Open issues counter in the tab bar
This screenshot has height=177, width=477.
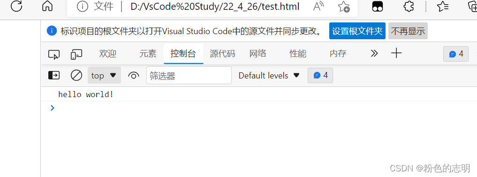click(456, 54)
